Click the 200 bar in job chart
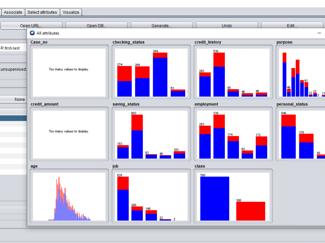The width and height of the screenshot is (325, 243). [x=137, y=213]
